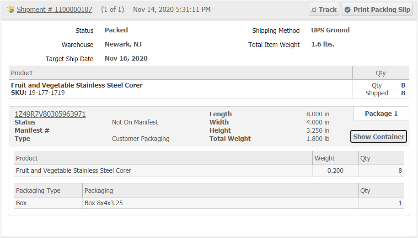Image resolution: width=418 pixels, height=238 pixels.
Task: Open the Shipment # 1100000107 link
Action: click(54, 10)
